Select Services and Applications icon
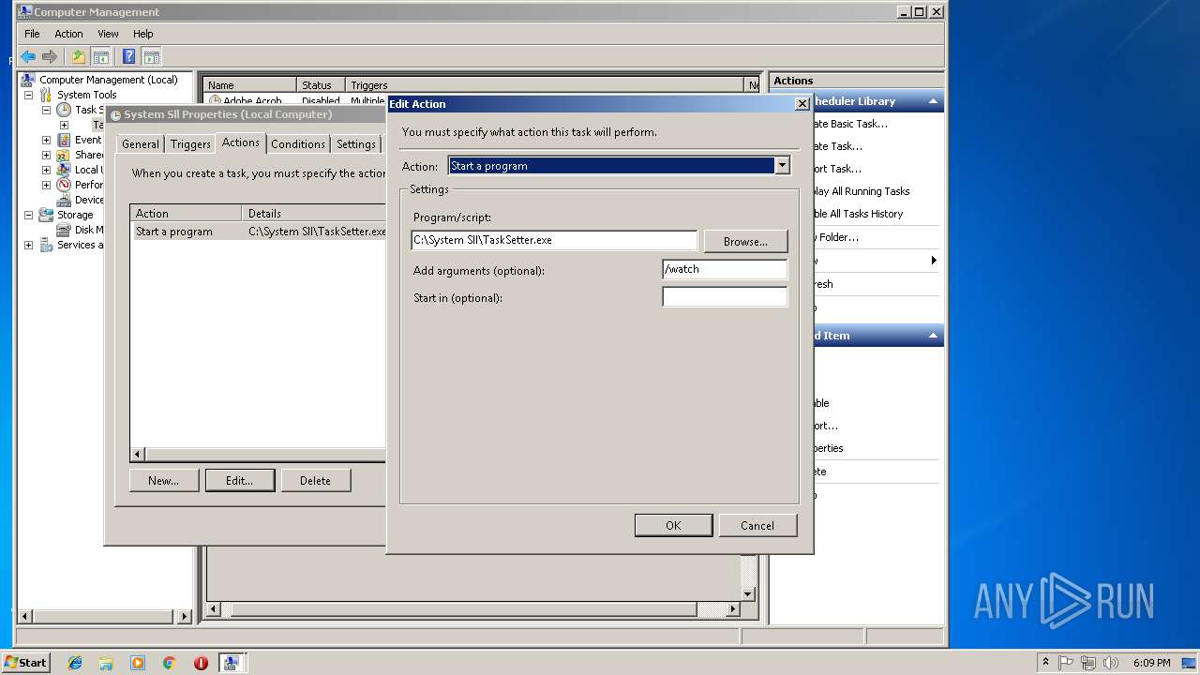The width and height of the screenshot is (1200, 675). [x=46, y=245]
